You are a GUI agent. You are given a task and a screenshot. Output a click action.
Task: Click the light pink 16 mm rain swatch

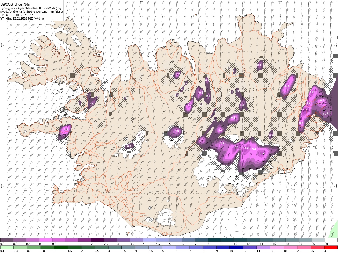tap(277, 247)
